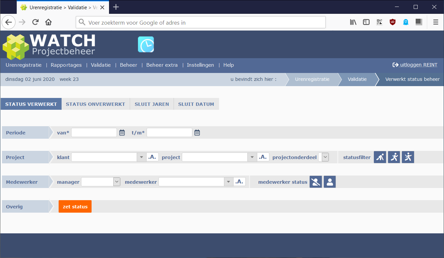Open Firefox library icon

(353, 22)
